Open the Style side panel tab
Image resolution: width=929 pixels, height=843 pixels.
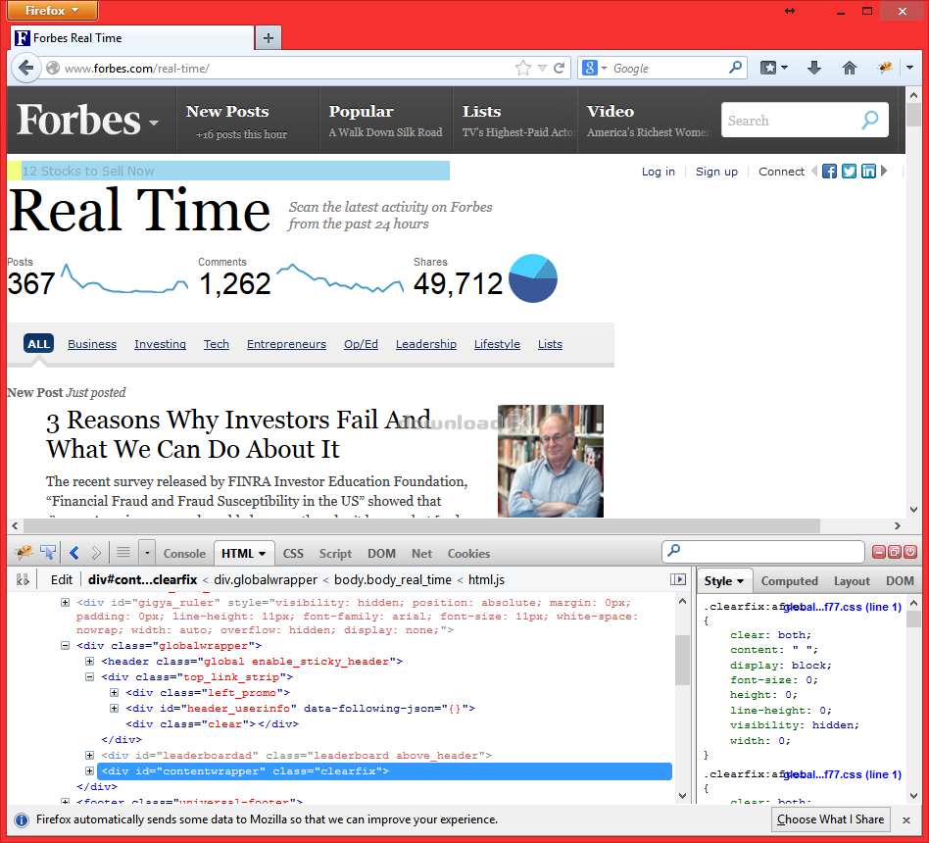coord(724,581)
